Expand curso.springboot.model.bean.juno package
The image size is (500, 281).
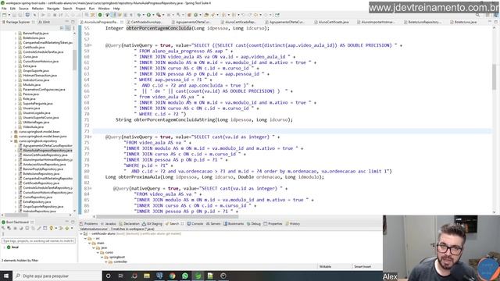coord(12,137)
